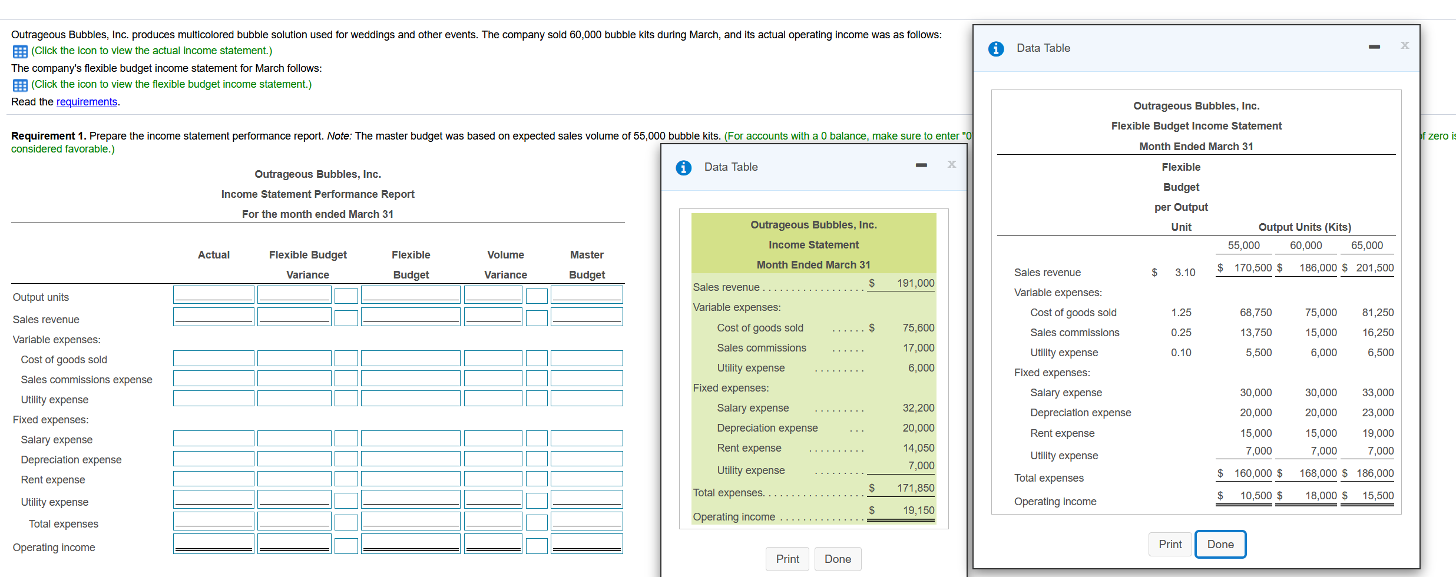Image resolution: width=1456 pixels, height=577 pixels.
Task: Click Flexible Budget Variance input for Salary expense
Action: (293, 438)
